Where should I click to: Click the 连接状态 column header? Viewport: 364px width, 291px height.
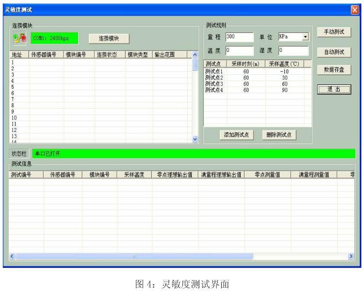109,55
